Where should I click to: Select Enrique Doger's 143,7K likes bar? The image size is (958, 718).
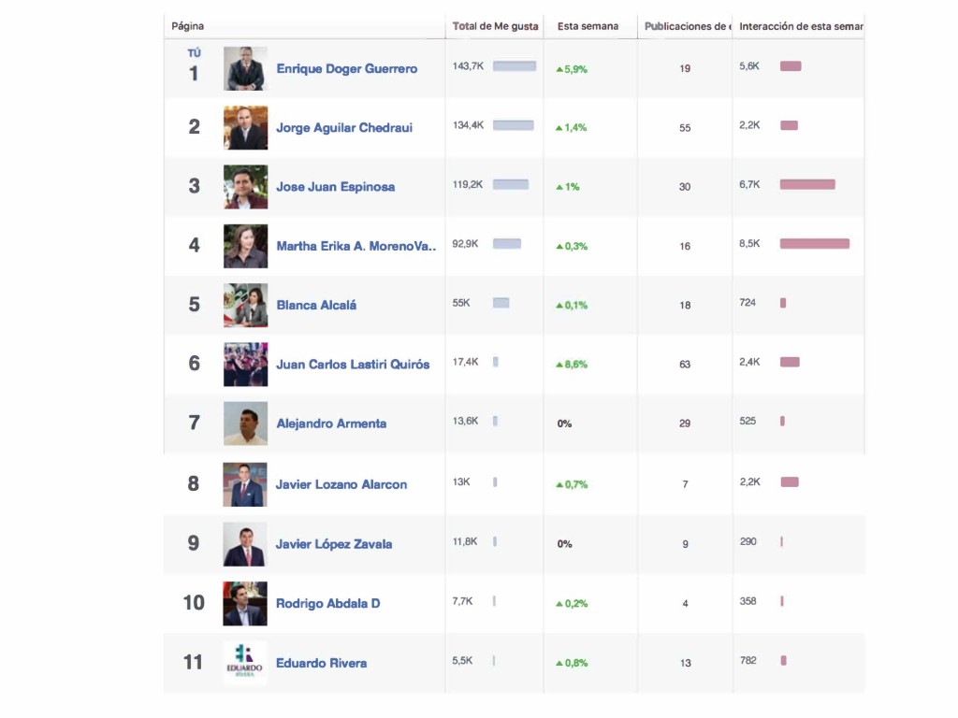point(515,66)
